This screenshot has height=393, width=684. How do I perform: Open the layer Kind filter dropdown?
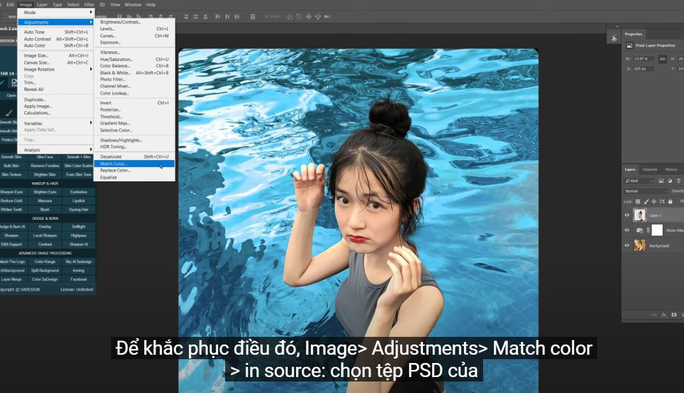click(639, 181)
